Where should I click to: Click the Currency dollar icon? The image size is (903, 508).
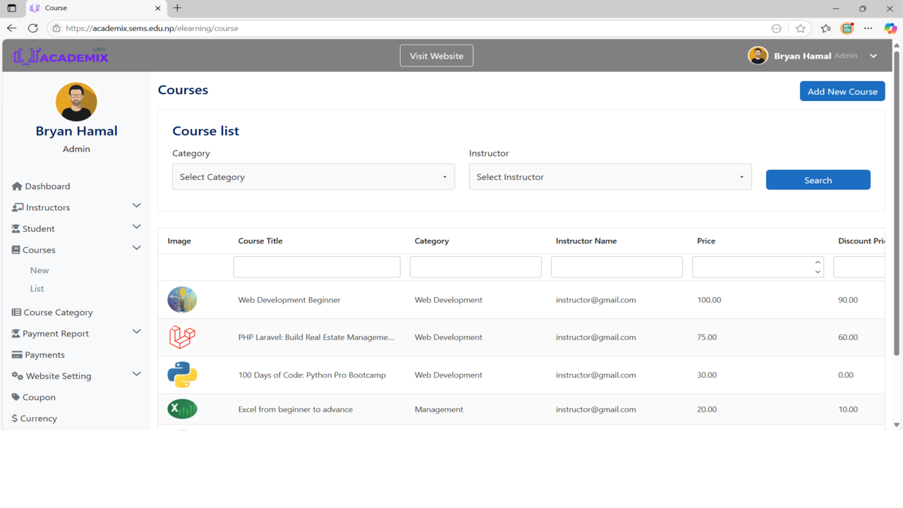pyautogui.click(x=15, y=418)
